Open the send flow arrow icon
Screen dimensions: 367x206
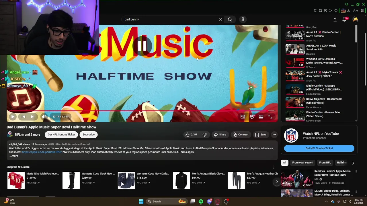pos(331,11)
